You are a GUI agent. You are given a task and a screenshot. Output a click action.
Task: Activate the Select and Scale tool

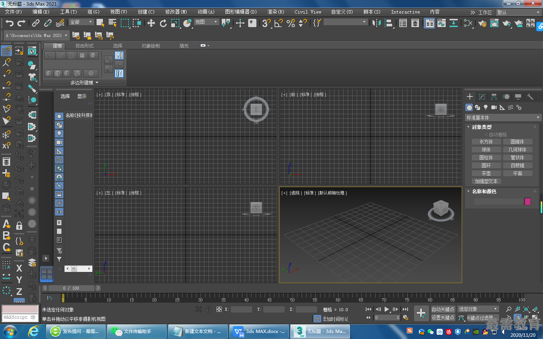pos(175,23)
